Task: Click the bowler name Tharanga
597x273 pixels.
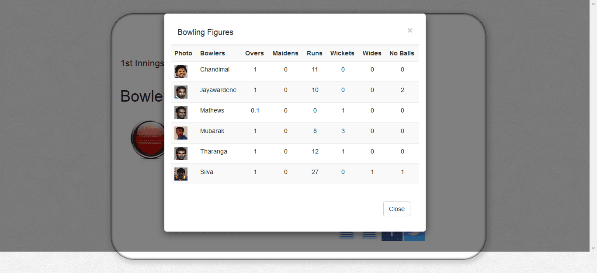Action: [214, 151]
